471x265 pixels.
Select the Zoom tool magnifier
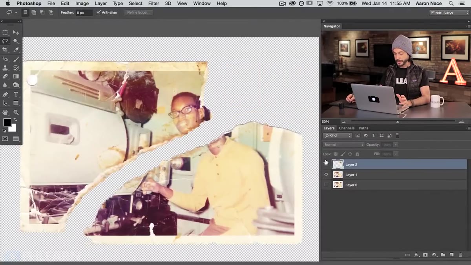[16, 113]
